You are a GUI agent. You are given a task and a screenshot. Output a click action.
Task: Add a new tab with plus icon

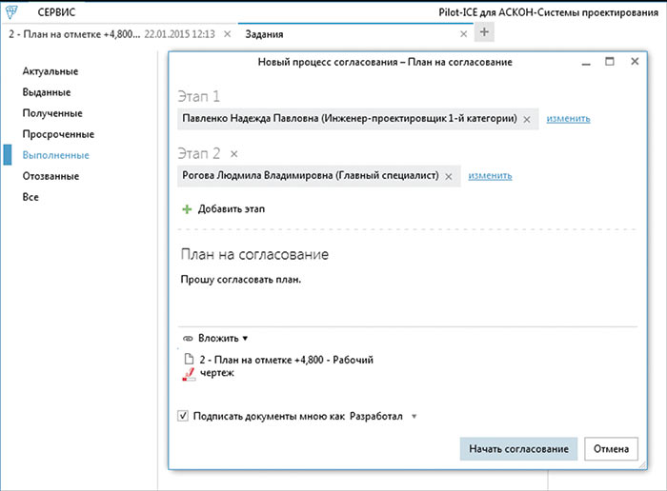[x=484, y=32]
